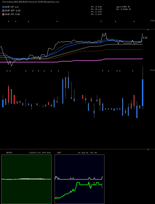Select the 'DOW MT: 4.32' legend text
155x204 pixels.
tap(12, 11)
